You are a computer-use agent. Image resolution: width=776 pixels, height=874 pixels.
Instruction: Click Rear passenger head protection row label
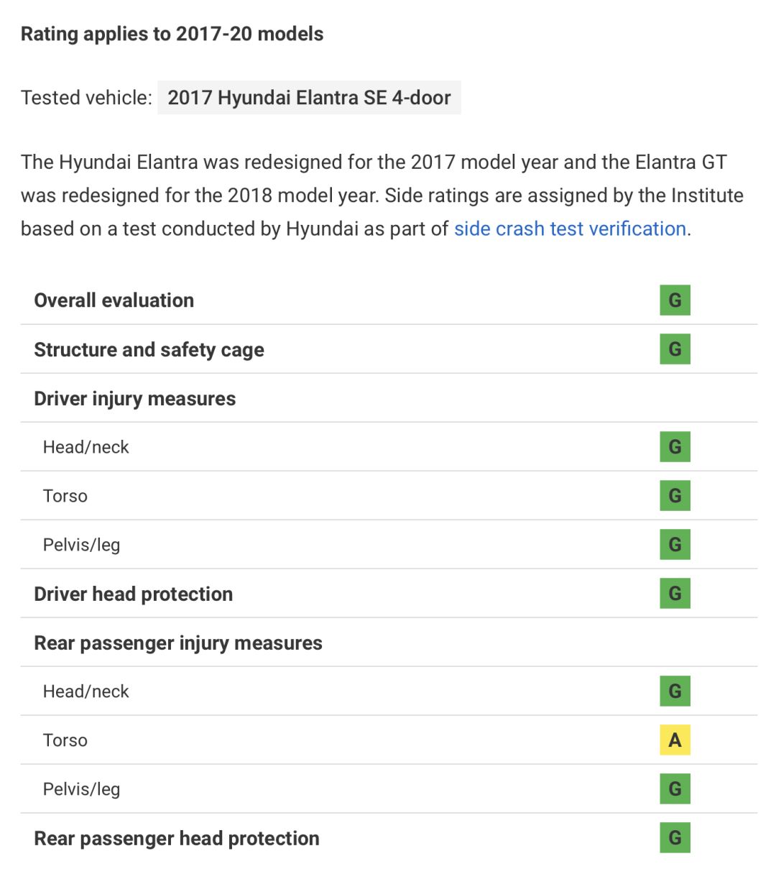pyautogui.click(x=177, y=839)
